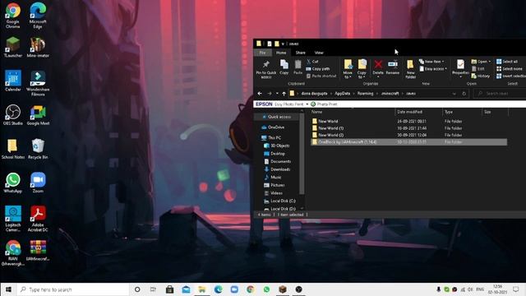Click the Back navigation arrow
Image resolution: width=526 pixels, height=296 pixels.
[260, 94]
